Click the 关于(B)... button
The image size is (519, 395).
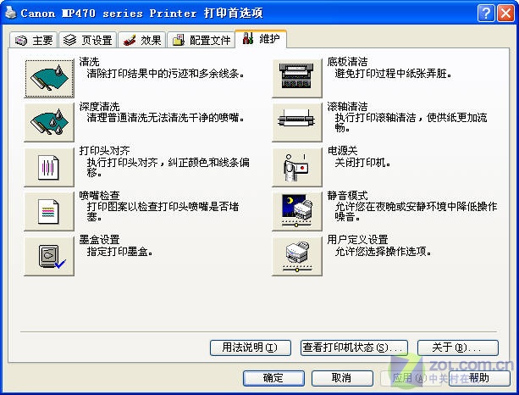coord(458,348)
